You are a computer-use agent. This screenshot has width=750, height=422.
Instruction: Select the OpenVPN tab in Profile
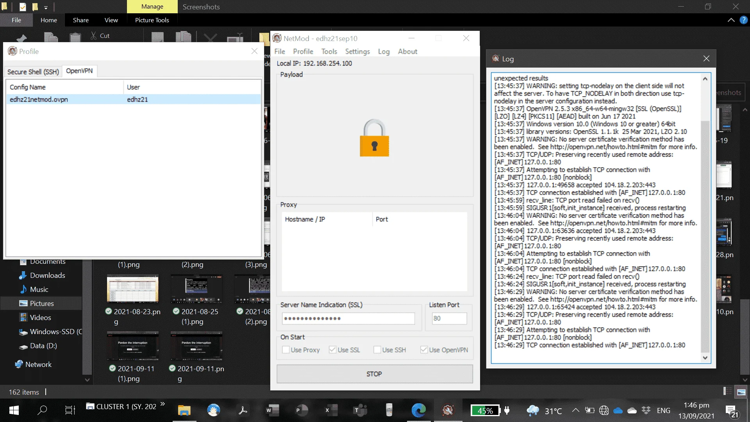click(79, 71)
